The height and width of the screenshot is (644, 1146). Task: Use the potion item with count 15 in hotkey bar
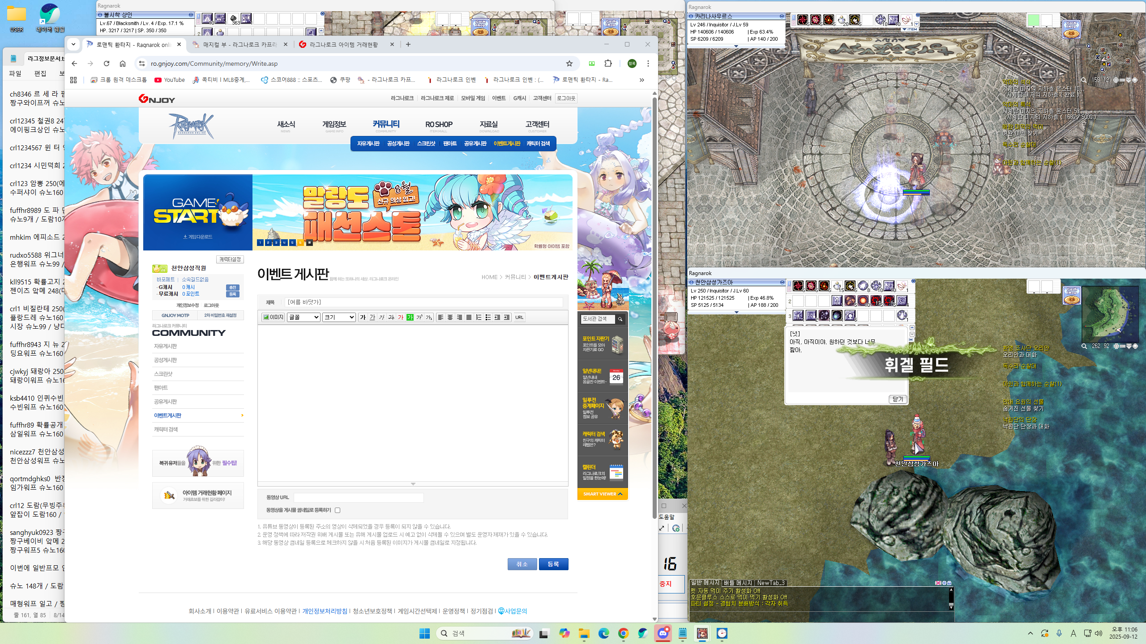[838, 286]
